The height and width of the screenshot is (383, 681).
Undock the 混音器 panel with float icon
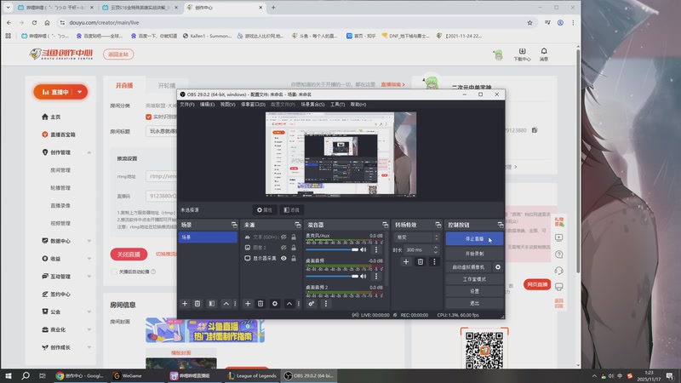[x=385, y=225]
